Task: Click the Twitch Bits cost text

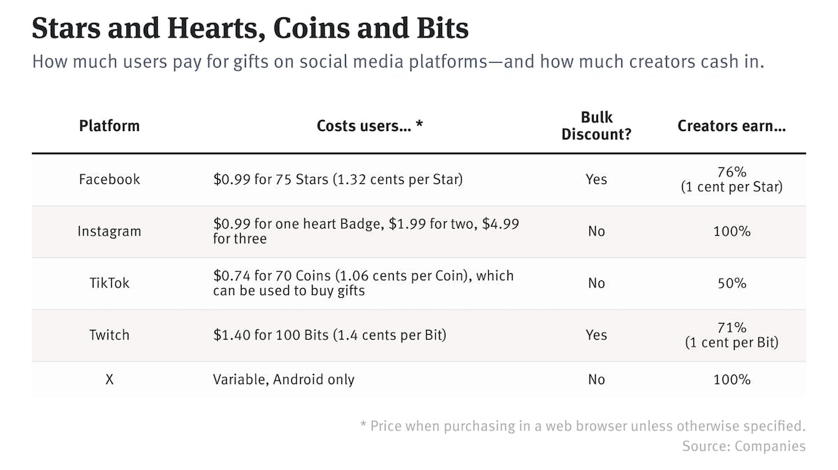Action: [330, 335]
